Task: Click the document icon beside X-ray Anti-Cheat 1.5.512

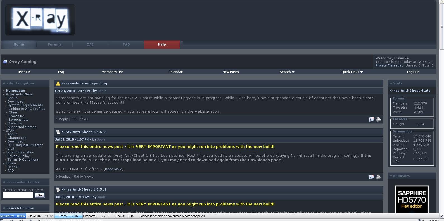Action: 58,132
